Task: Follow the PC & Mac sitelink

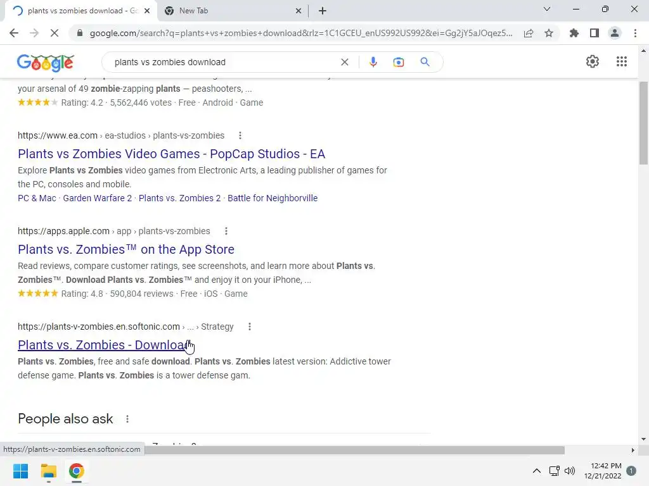Action: (37, 198)
